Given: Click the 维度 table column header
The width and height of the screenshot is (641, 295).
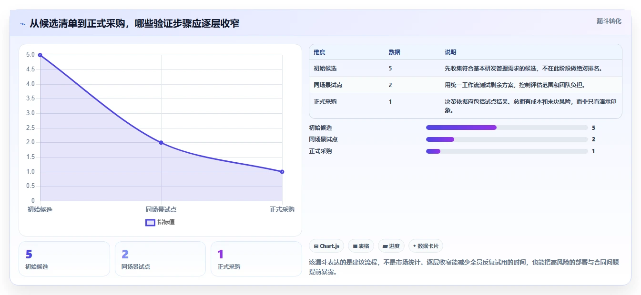Looking at the screenshot, I should tap(319, 52).
